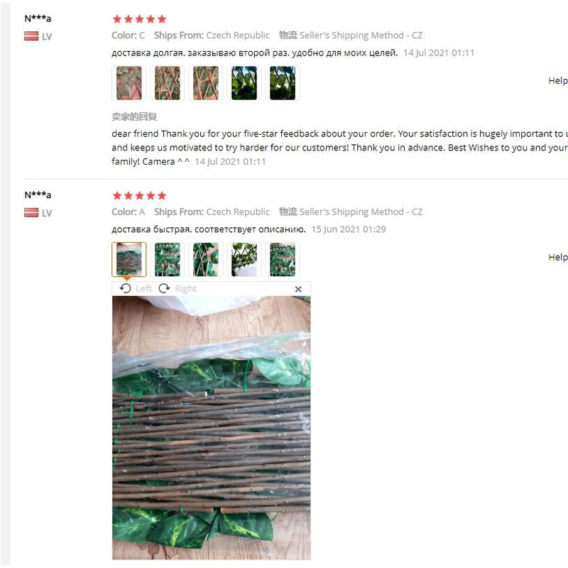Viewport: 568px width, 568px height.
Task: Click the Helpful link on first review
Action: pyautogui.click(x=558, y=81)
